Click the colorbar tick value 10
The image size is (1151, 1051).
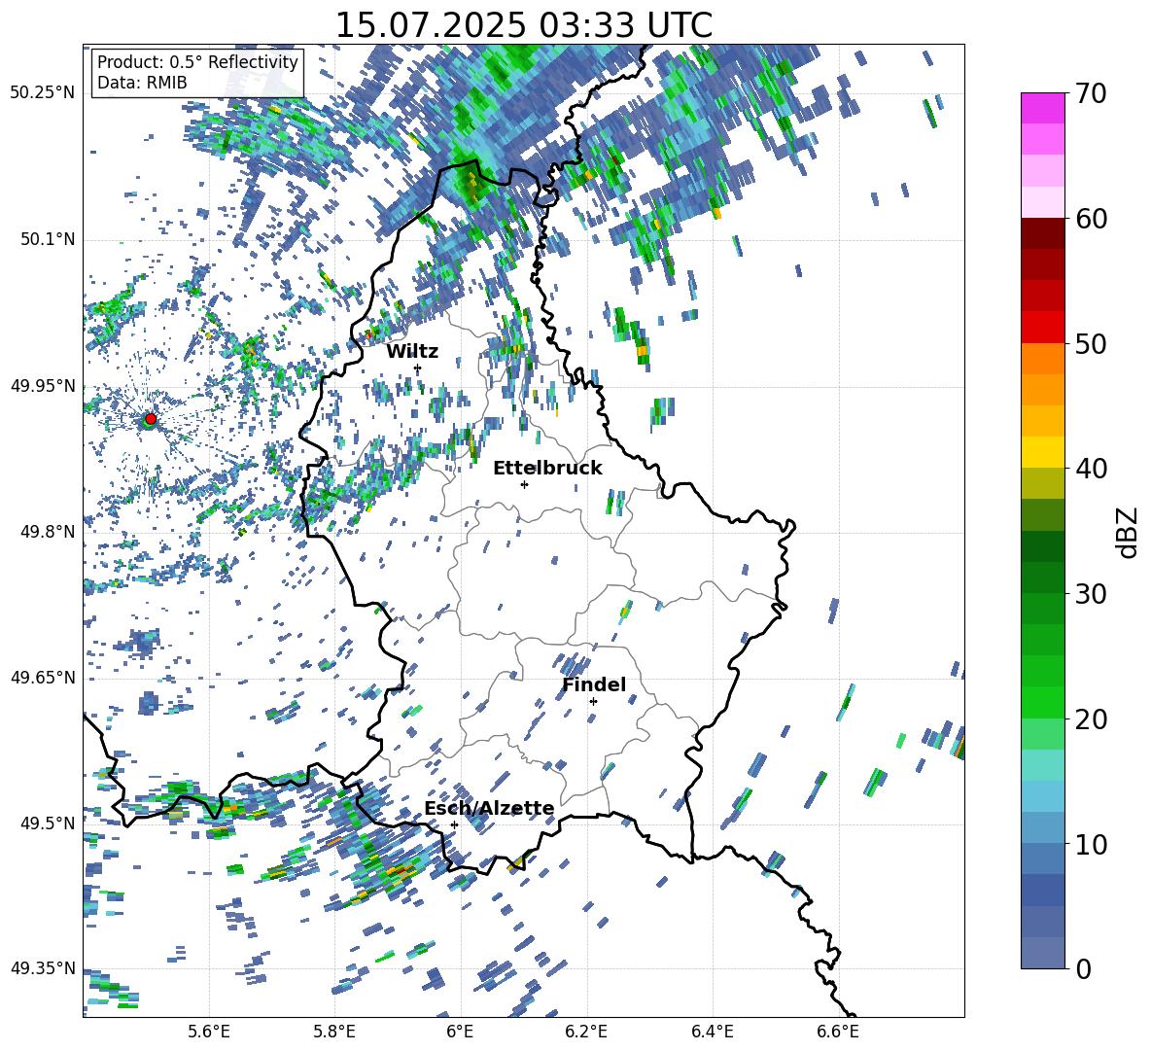1090,844
